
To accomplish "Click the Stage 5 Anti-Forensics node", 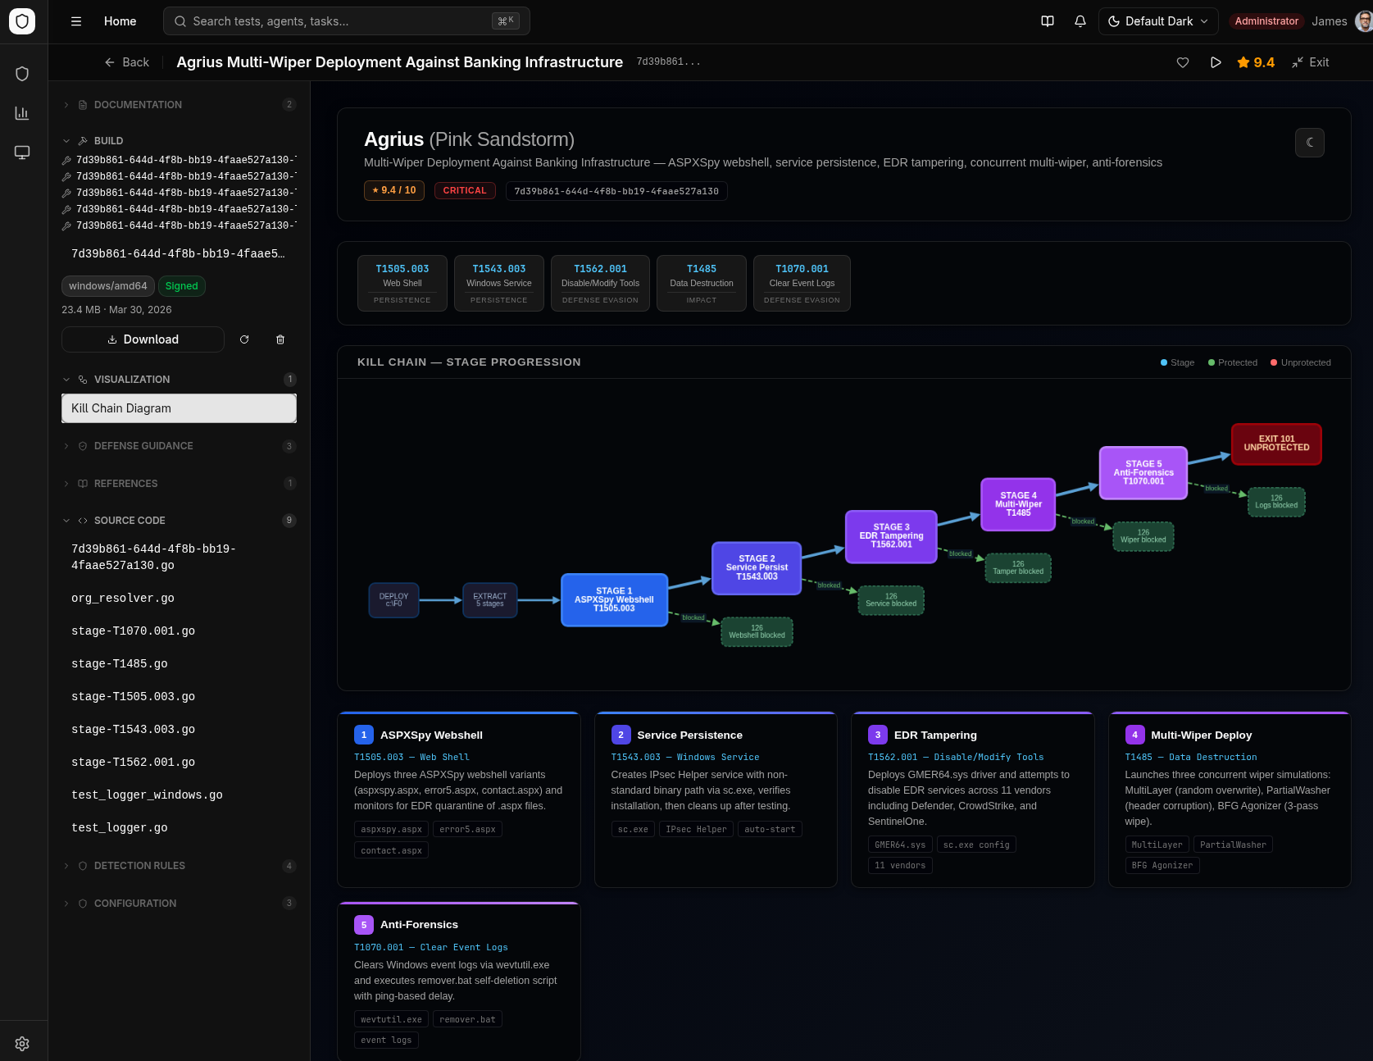I will pyautogui.click(x=1143, y=473).
